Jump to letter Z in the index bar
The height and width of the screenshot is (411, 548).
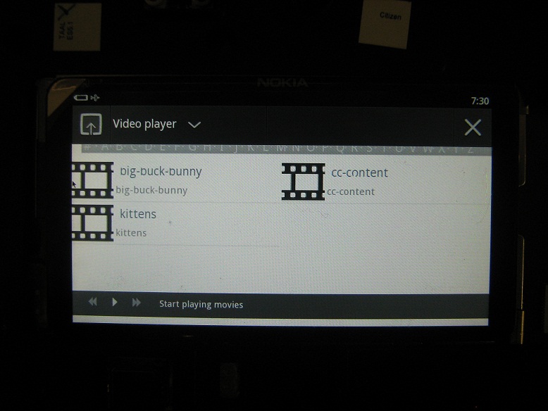470,149
